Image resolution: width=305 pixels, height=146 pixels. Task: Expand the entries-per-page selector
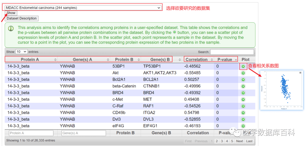[21, 52]
